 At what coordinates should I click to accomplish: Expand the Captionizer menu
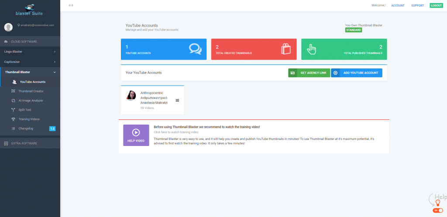pyautogui.click(x=30, y=62)
